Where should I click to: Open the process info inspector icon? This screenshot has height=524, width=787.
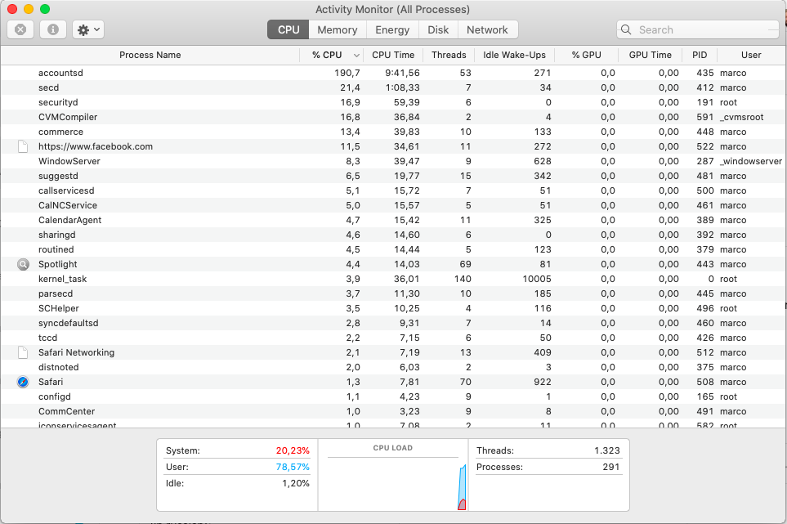coord(52,29)
